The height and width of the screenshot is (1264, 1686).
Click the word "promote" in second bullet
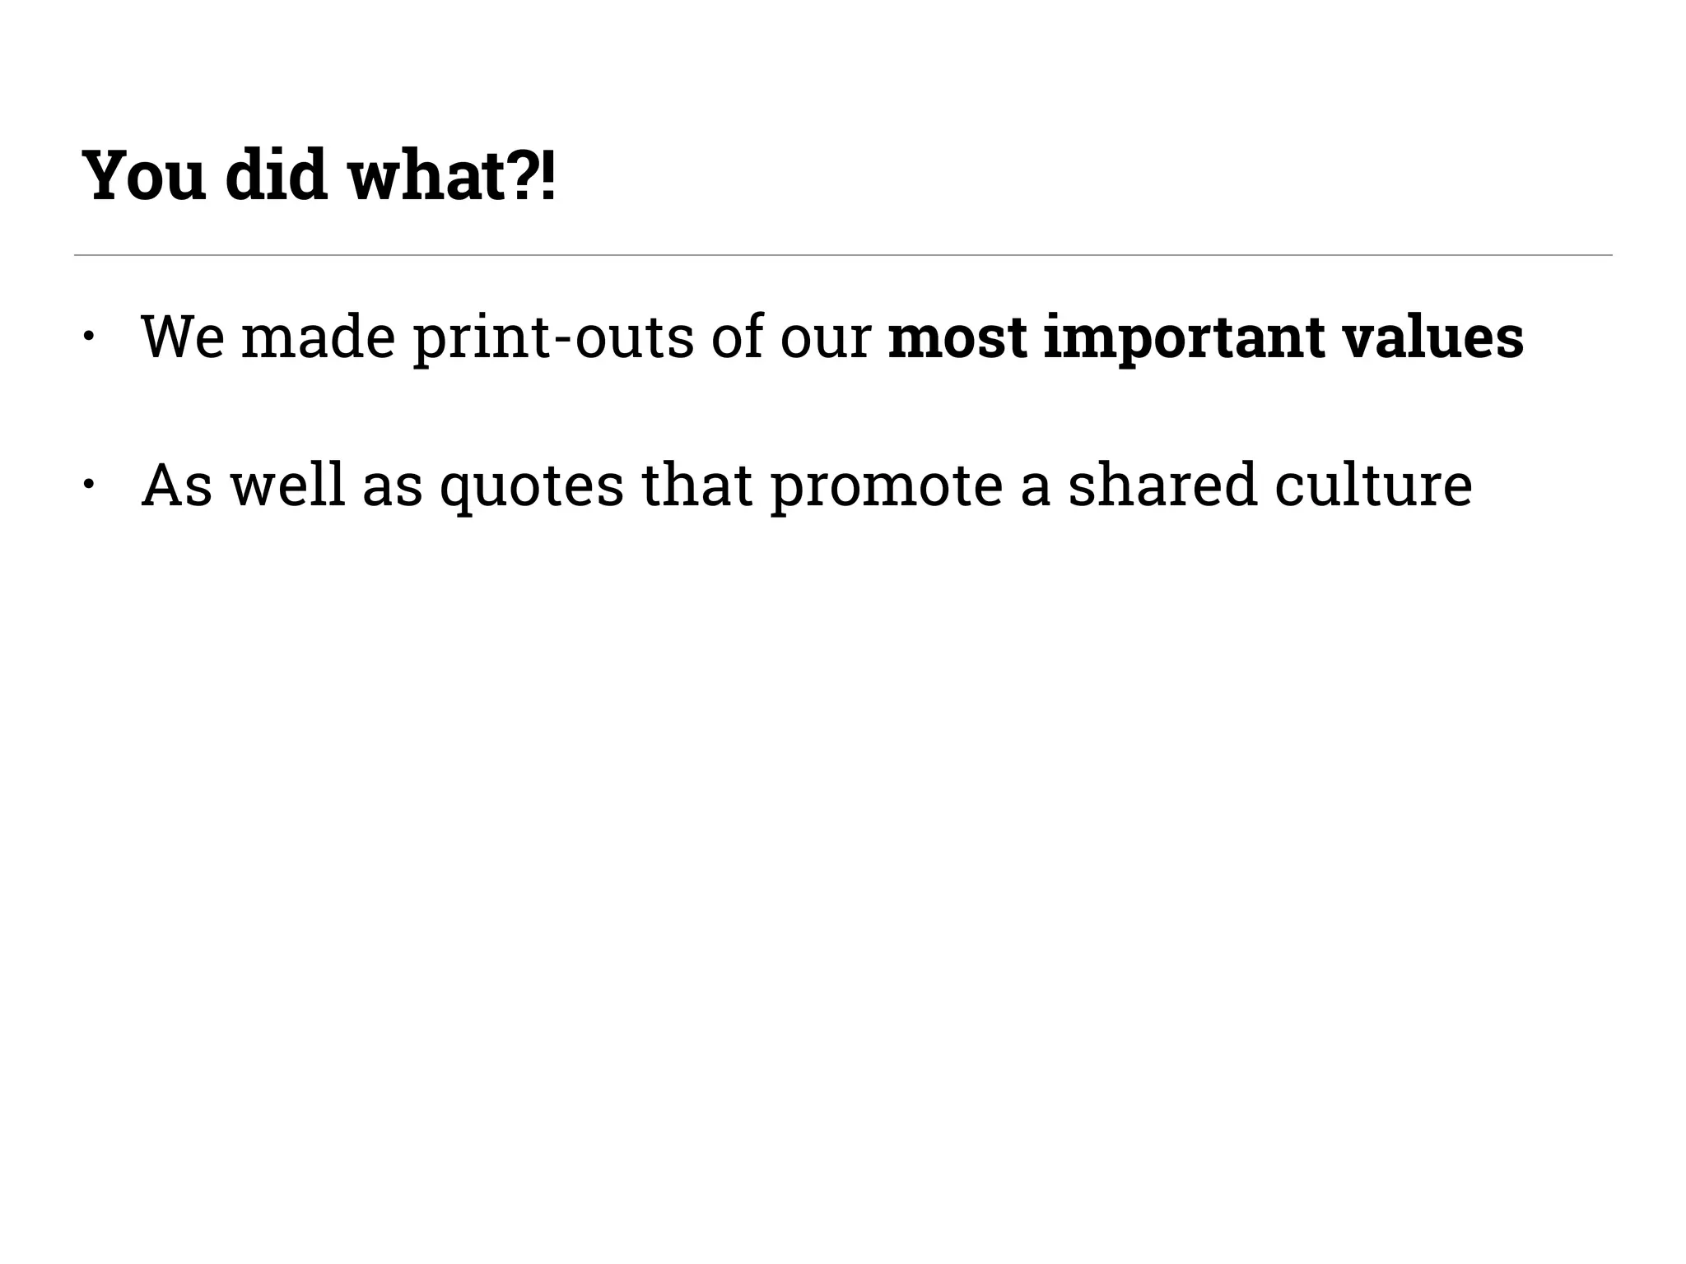(887, 487)
